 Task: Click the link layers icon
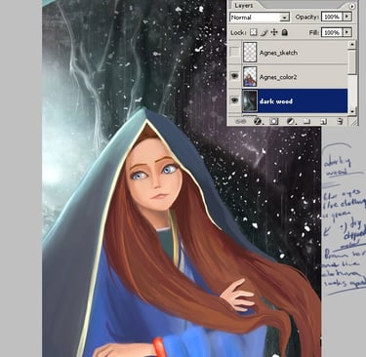(240, 121)
